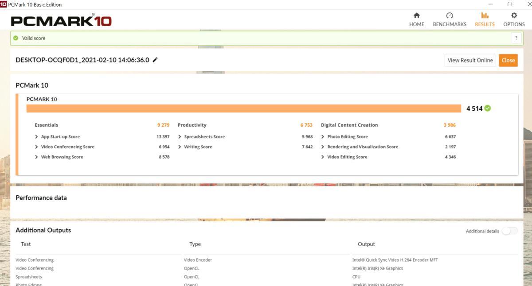The image size is (532, 286).
Task: Click the orange Close button
Action: click(x=508, y=60)
